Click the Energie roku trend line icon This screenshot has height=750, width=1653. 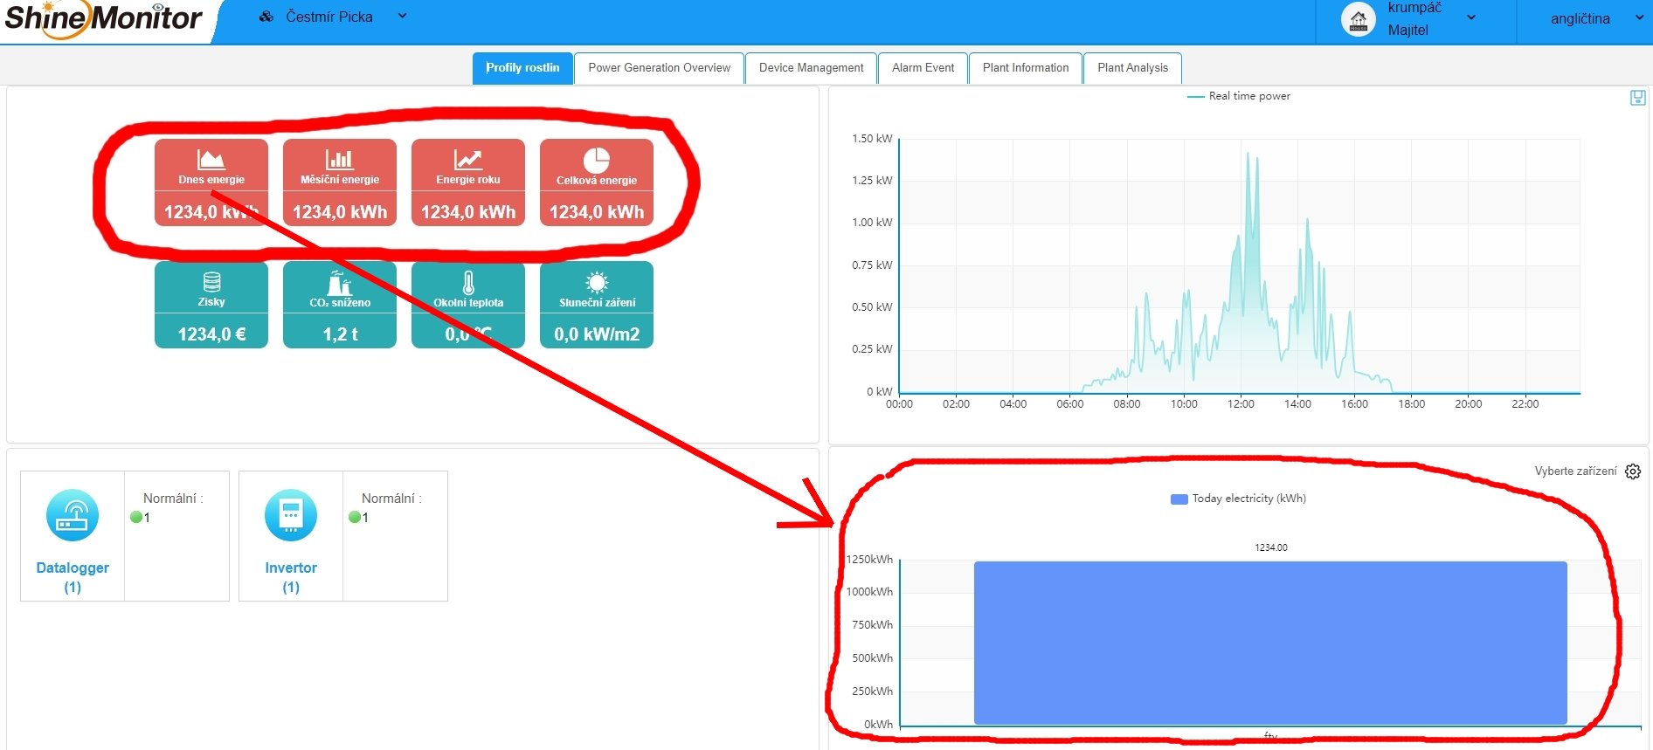[x=467, y=160]
